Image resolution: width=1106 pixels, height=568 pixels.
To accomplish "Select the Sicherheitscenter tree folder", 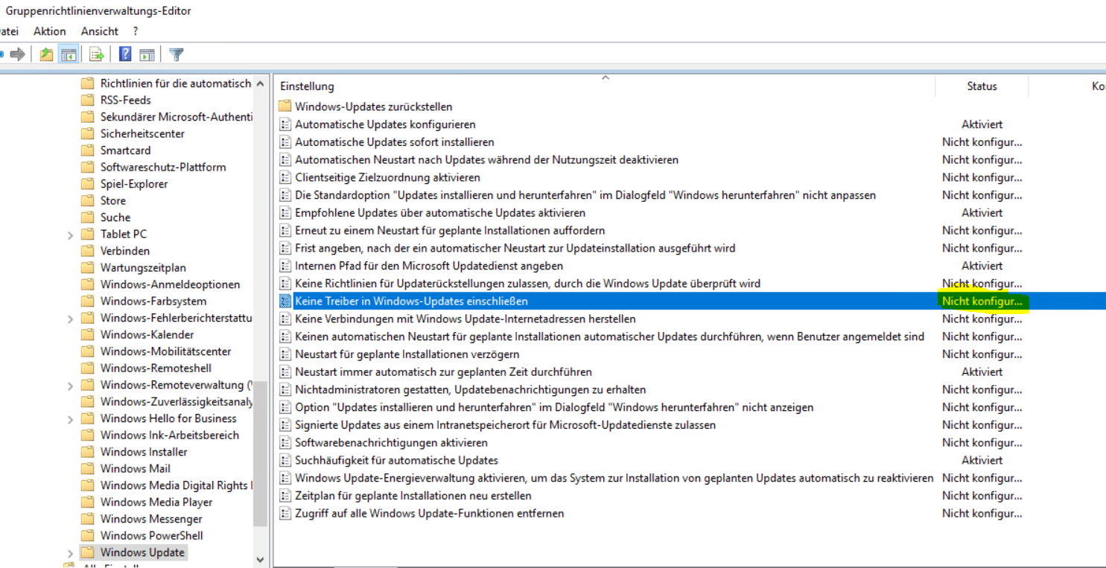I will [142, 133].
